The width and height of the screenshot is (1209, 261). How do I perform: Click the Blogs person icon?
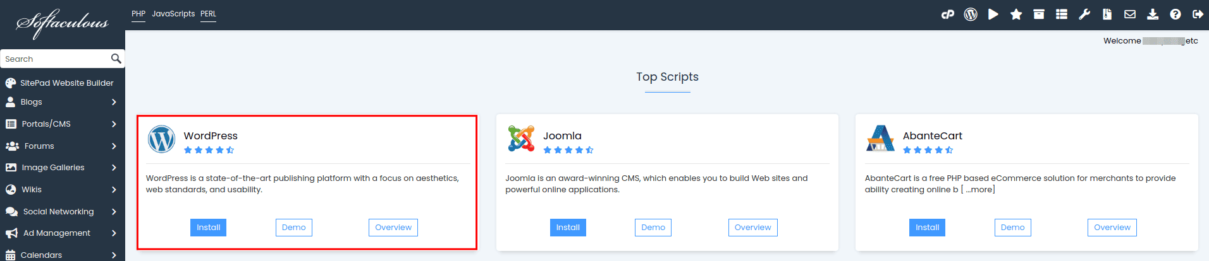coord(10,101)
